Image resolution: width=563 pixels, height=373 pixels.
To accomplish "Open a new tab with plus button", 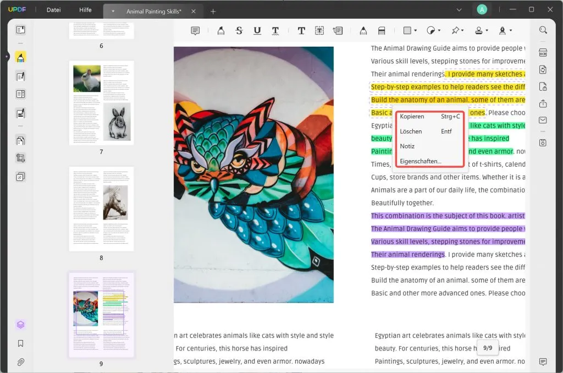I will pyautogui.click(x=213, y=11).
